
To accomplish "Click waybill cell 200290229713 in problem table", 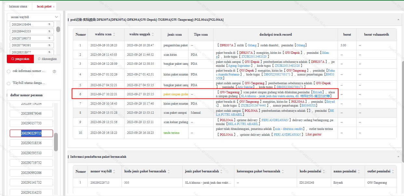I will tap(100, 183).
